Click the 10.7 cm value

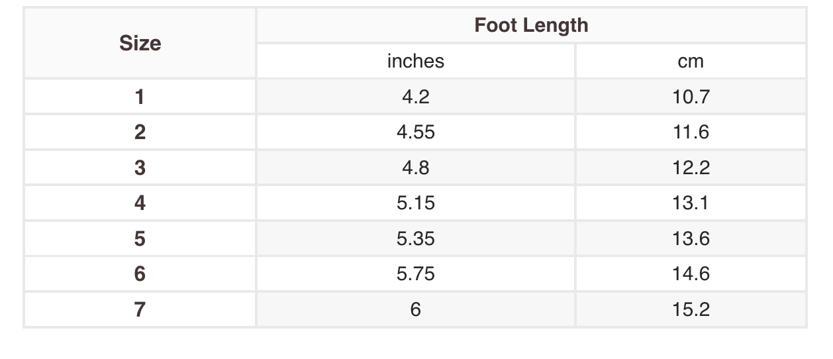tap(691, 97)
